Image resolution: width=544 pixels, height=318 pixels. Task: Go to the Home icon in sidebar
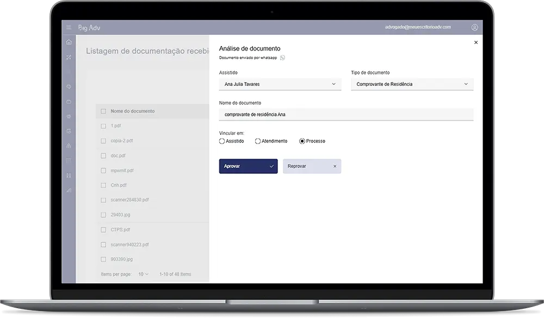pos(69,42)
